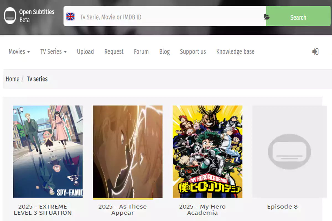Expand the Movies dropdown menu
Screen dimensions: 332x221
tap(19, 52)
